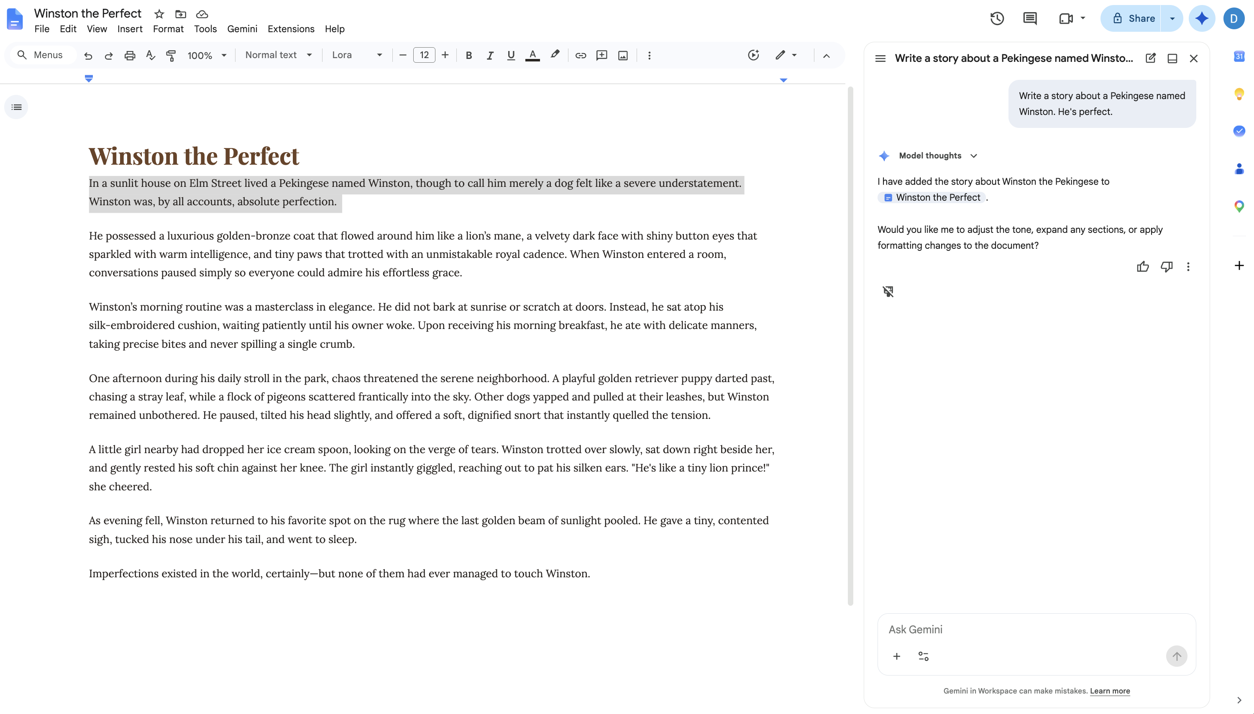Hide side panel chevron at bottom right
The width and height of the screenshot is (1254, 714).
(1239, 700)
